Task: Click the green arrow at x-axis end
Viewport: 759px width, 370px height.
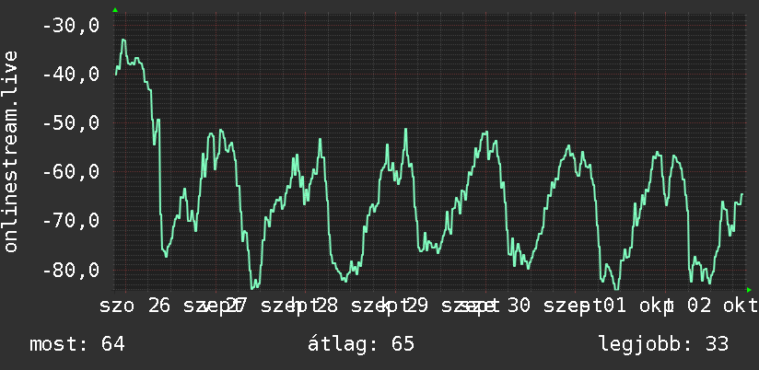Action: coord(749,290)
